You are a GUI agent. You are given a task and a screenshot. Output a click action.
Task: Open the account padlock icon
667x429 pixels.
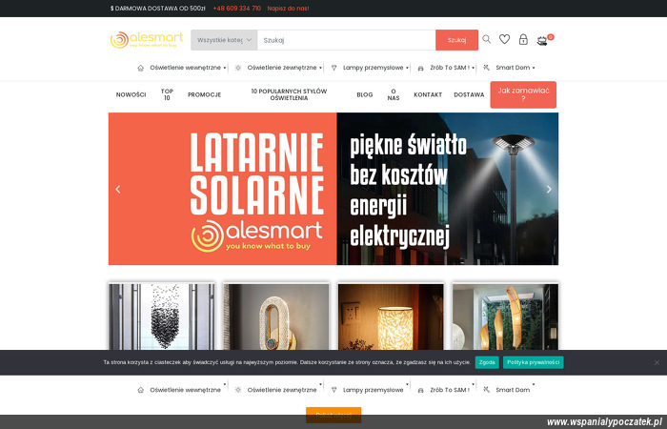523,40
